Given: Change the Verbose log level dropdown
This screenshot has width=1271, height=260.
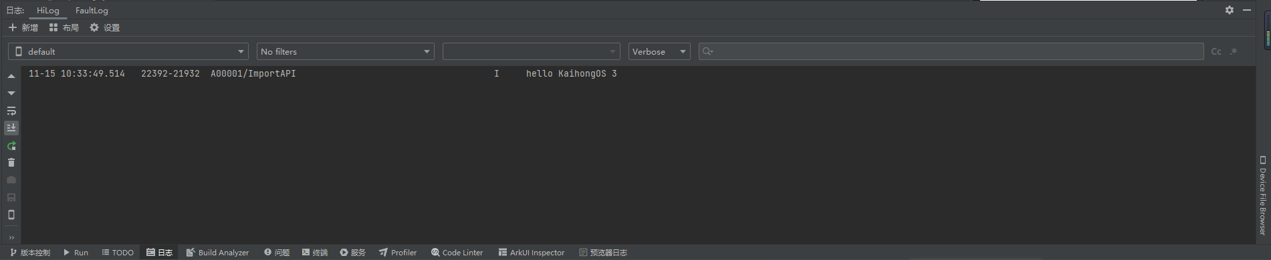Looking at the screenshot, I should coord(659,51).
